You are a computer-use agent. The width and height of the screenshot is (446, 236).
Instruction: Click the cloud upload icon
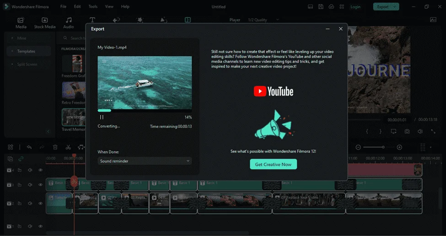tap(331, 7)
